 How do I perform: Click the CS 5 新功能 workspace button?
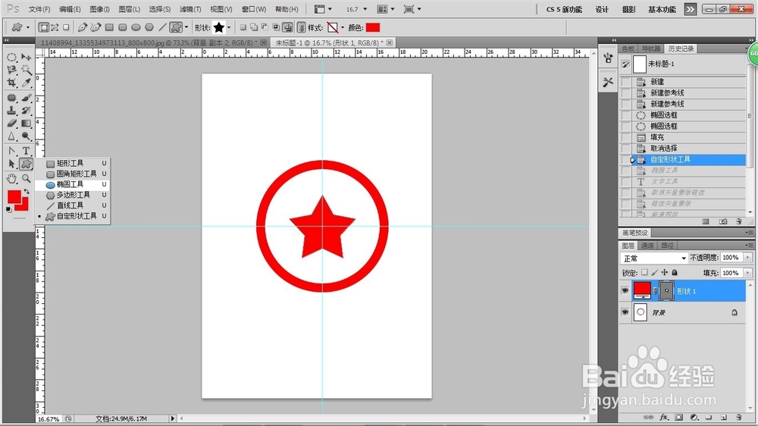[x=564, y=9]
